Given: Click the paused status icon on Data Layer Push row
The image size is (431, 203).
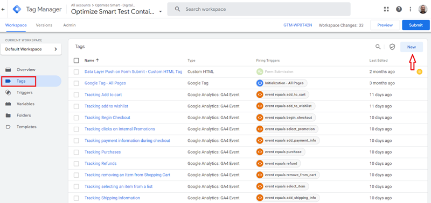Looking at the screenshot, I should [420, 72].
